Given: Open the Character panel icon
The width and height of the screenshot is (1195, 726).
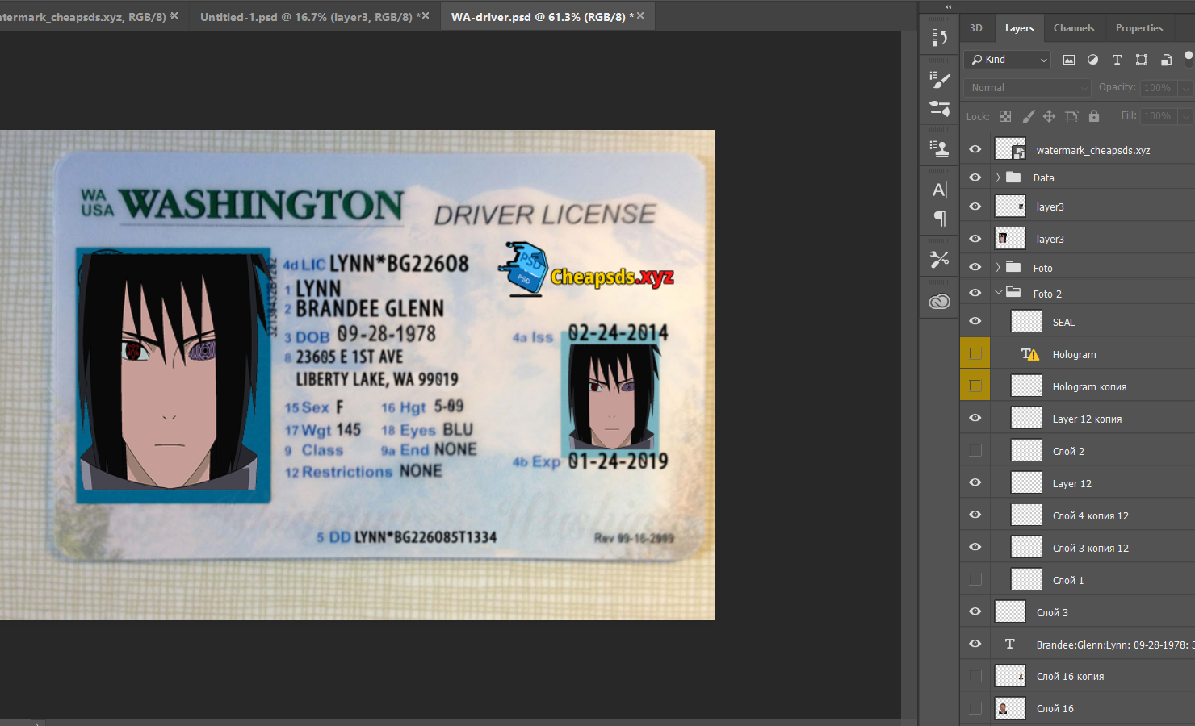Looking at the screenshot, I should (939, 190).
